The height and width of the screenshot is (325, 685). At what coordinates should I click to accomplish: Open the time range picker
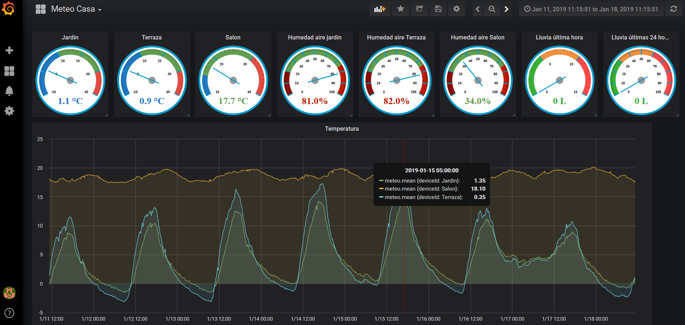(591, 9)
